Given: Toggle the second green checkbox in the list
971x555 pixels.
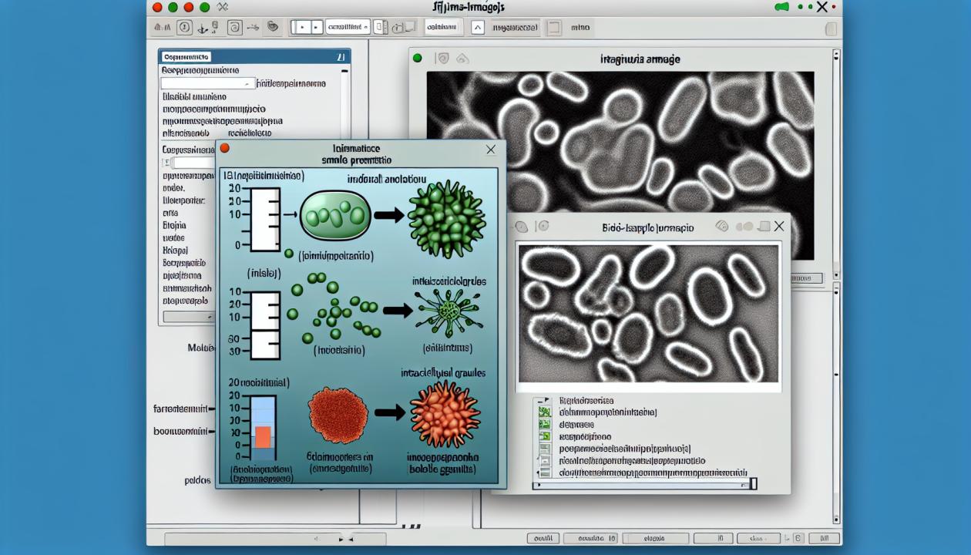Looking at the screenshot, I should [544, 424].
